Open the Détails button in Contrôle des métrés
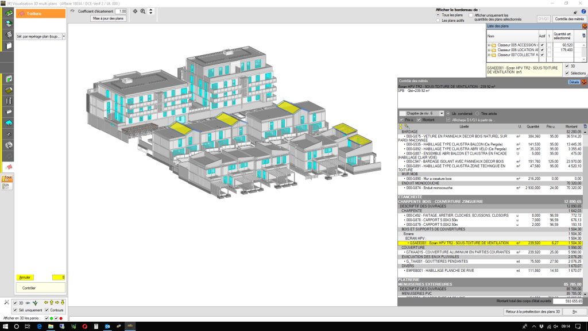The width and height of the screenshot is (588, 331). 574,82
